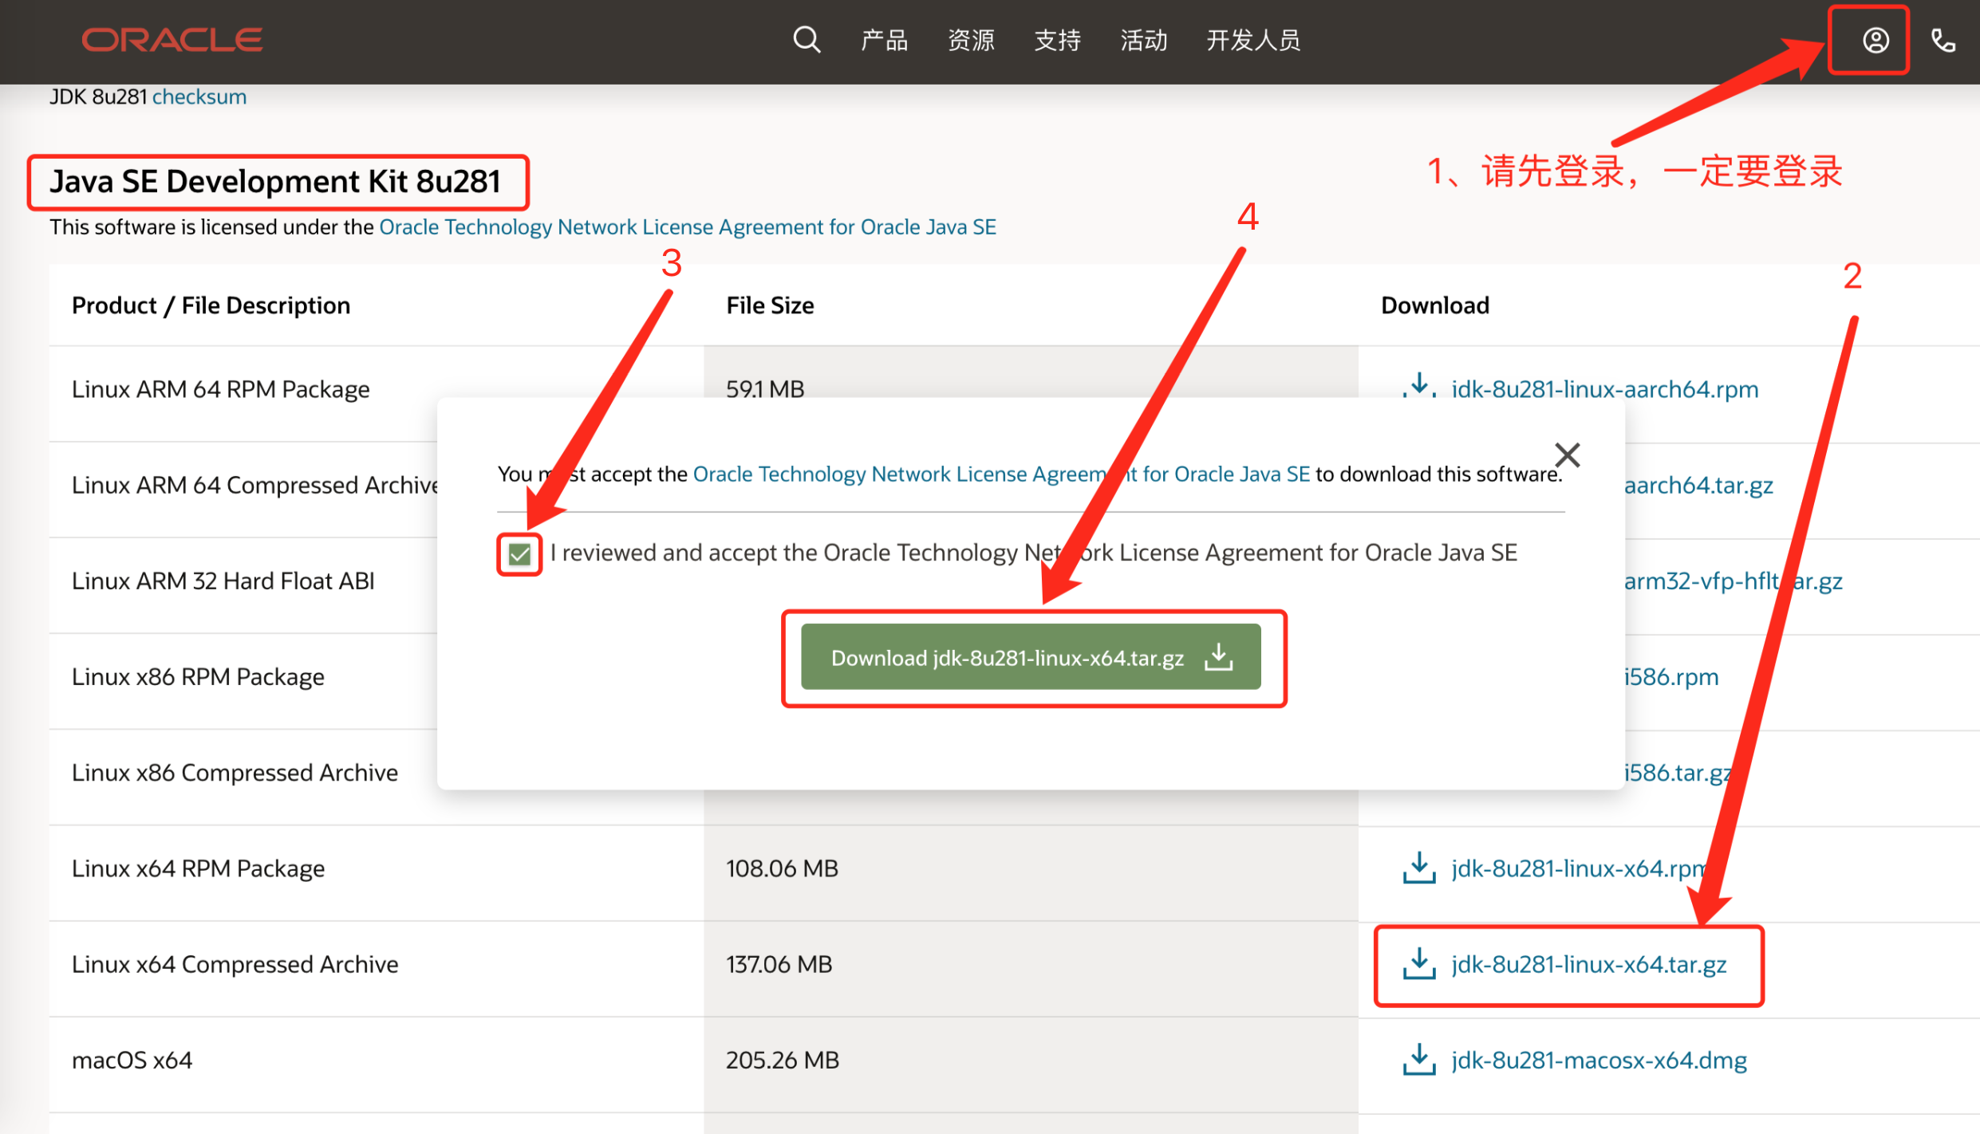Click the jdk-8u281-macosx-x64.dmg file link
Screen dimensions: 1980x1134
tap(1599, 1060)
